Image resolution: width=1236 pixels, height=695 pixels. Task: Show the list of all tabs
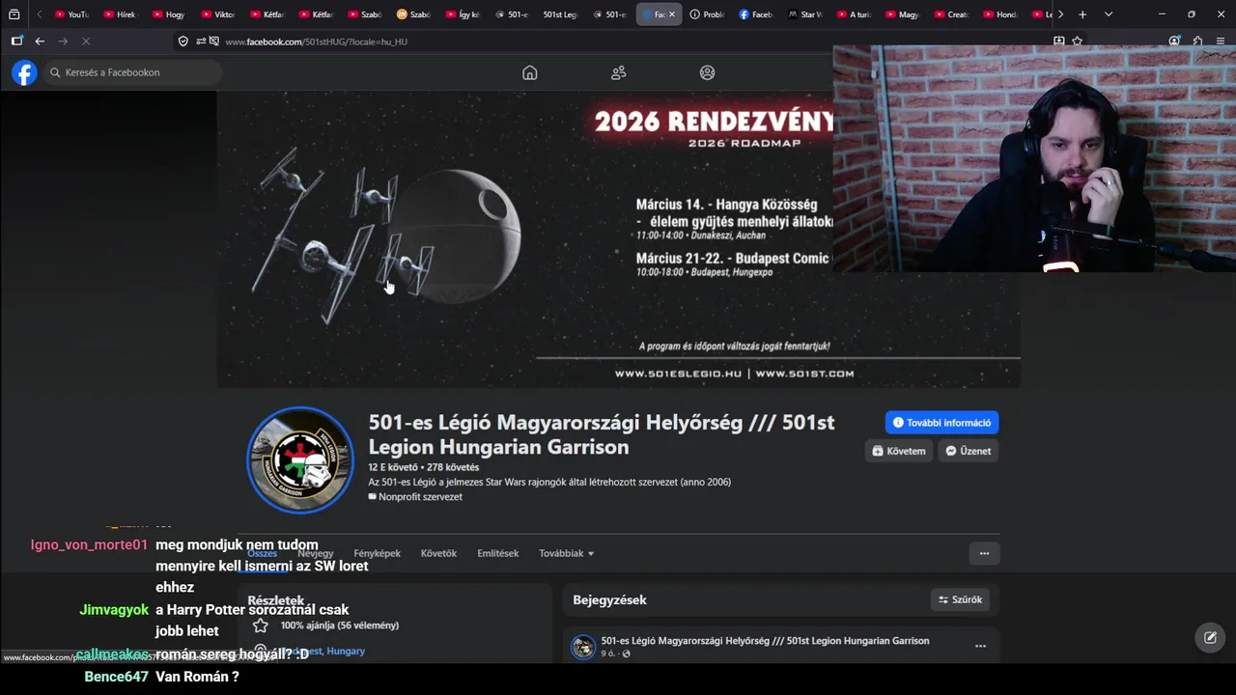(1109, 14)
